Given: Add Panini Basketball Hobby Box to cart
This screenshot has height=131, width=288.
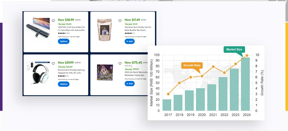Looking at the screenshot, I should (x=129, y=83).
